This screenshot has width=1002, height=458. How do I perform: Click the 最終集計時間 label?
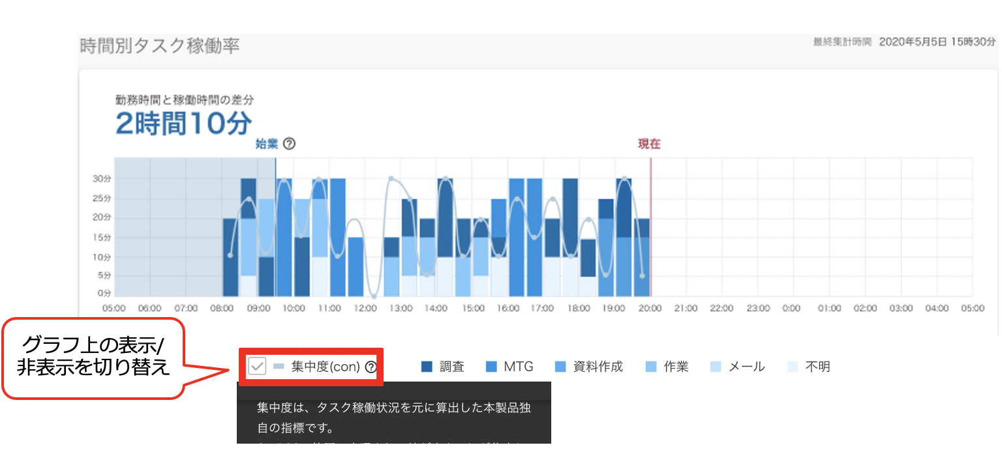(842, 42)
